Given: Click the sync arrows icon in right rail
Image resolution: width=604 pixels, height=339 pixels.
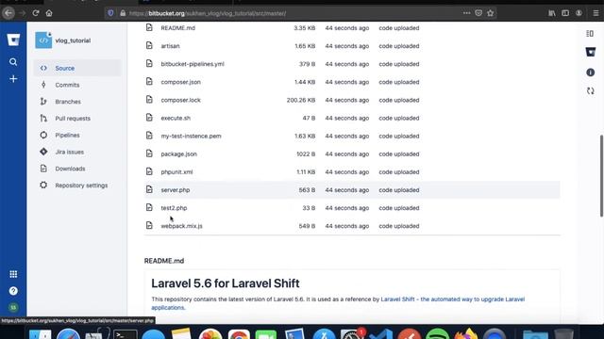Looking at the screenshot, I should coord(590,91).
